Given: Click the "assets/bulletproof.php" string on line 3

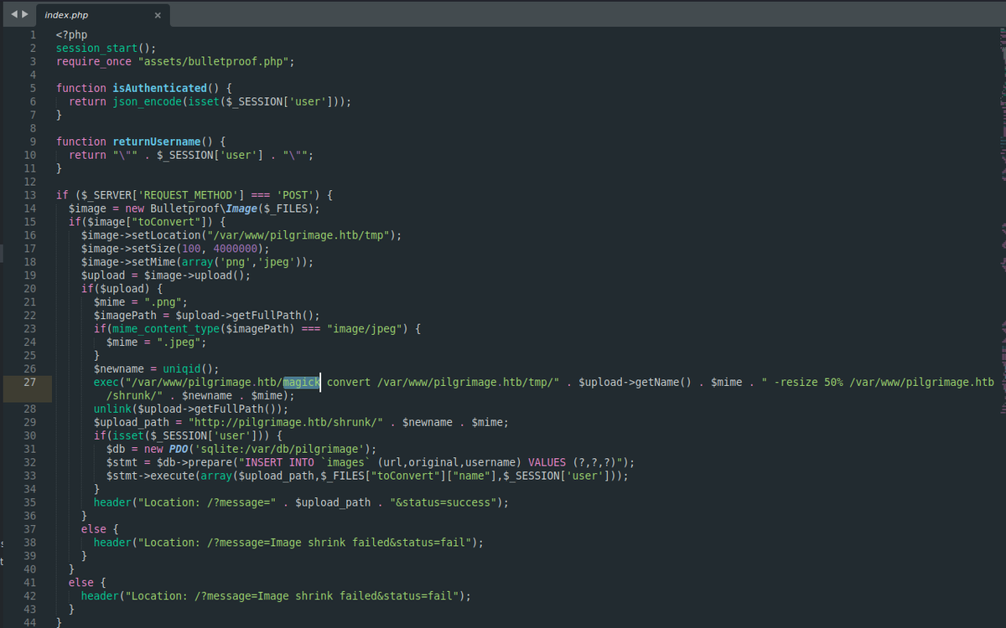Looking at the screenshot, I should point(213,61).
